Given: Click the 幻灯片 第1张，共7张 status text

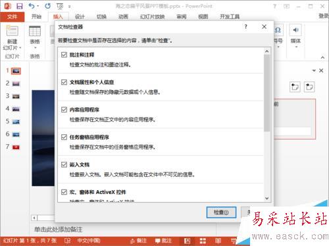Looking at the screenshot, I should (30, 241).
